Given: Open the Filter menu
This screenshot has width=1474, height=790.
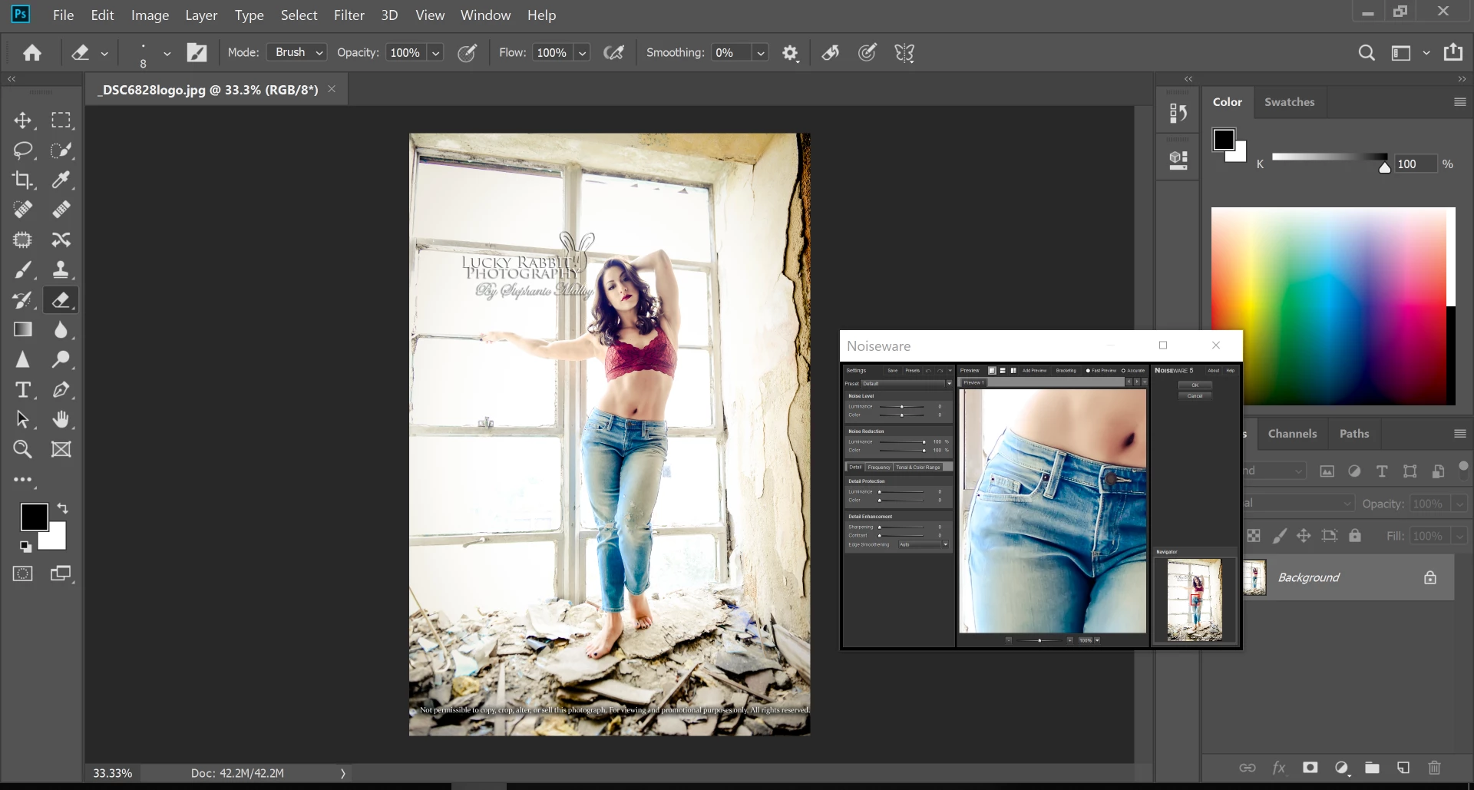Looking at the screenshot, I should click(349, 15).
